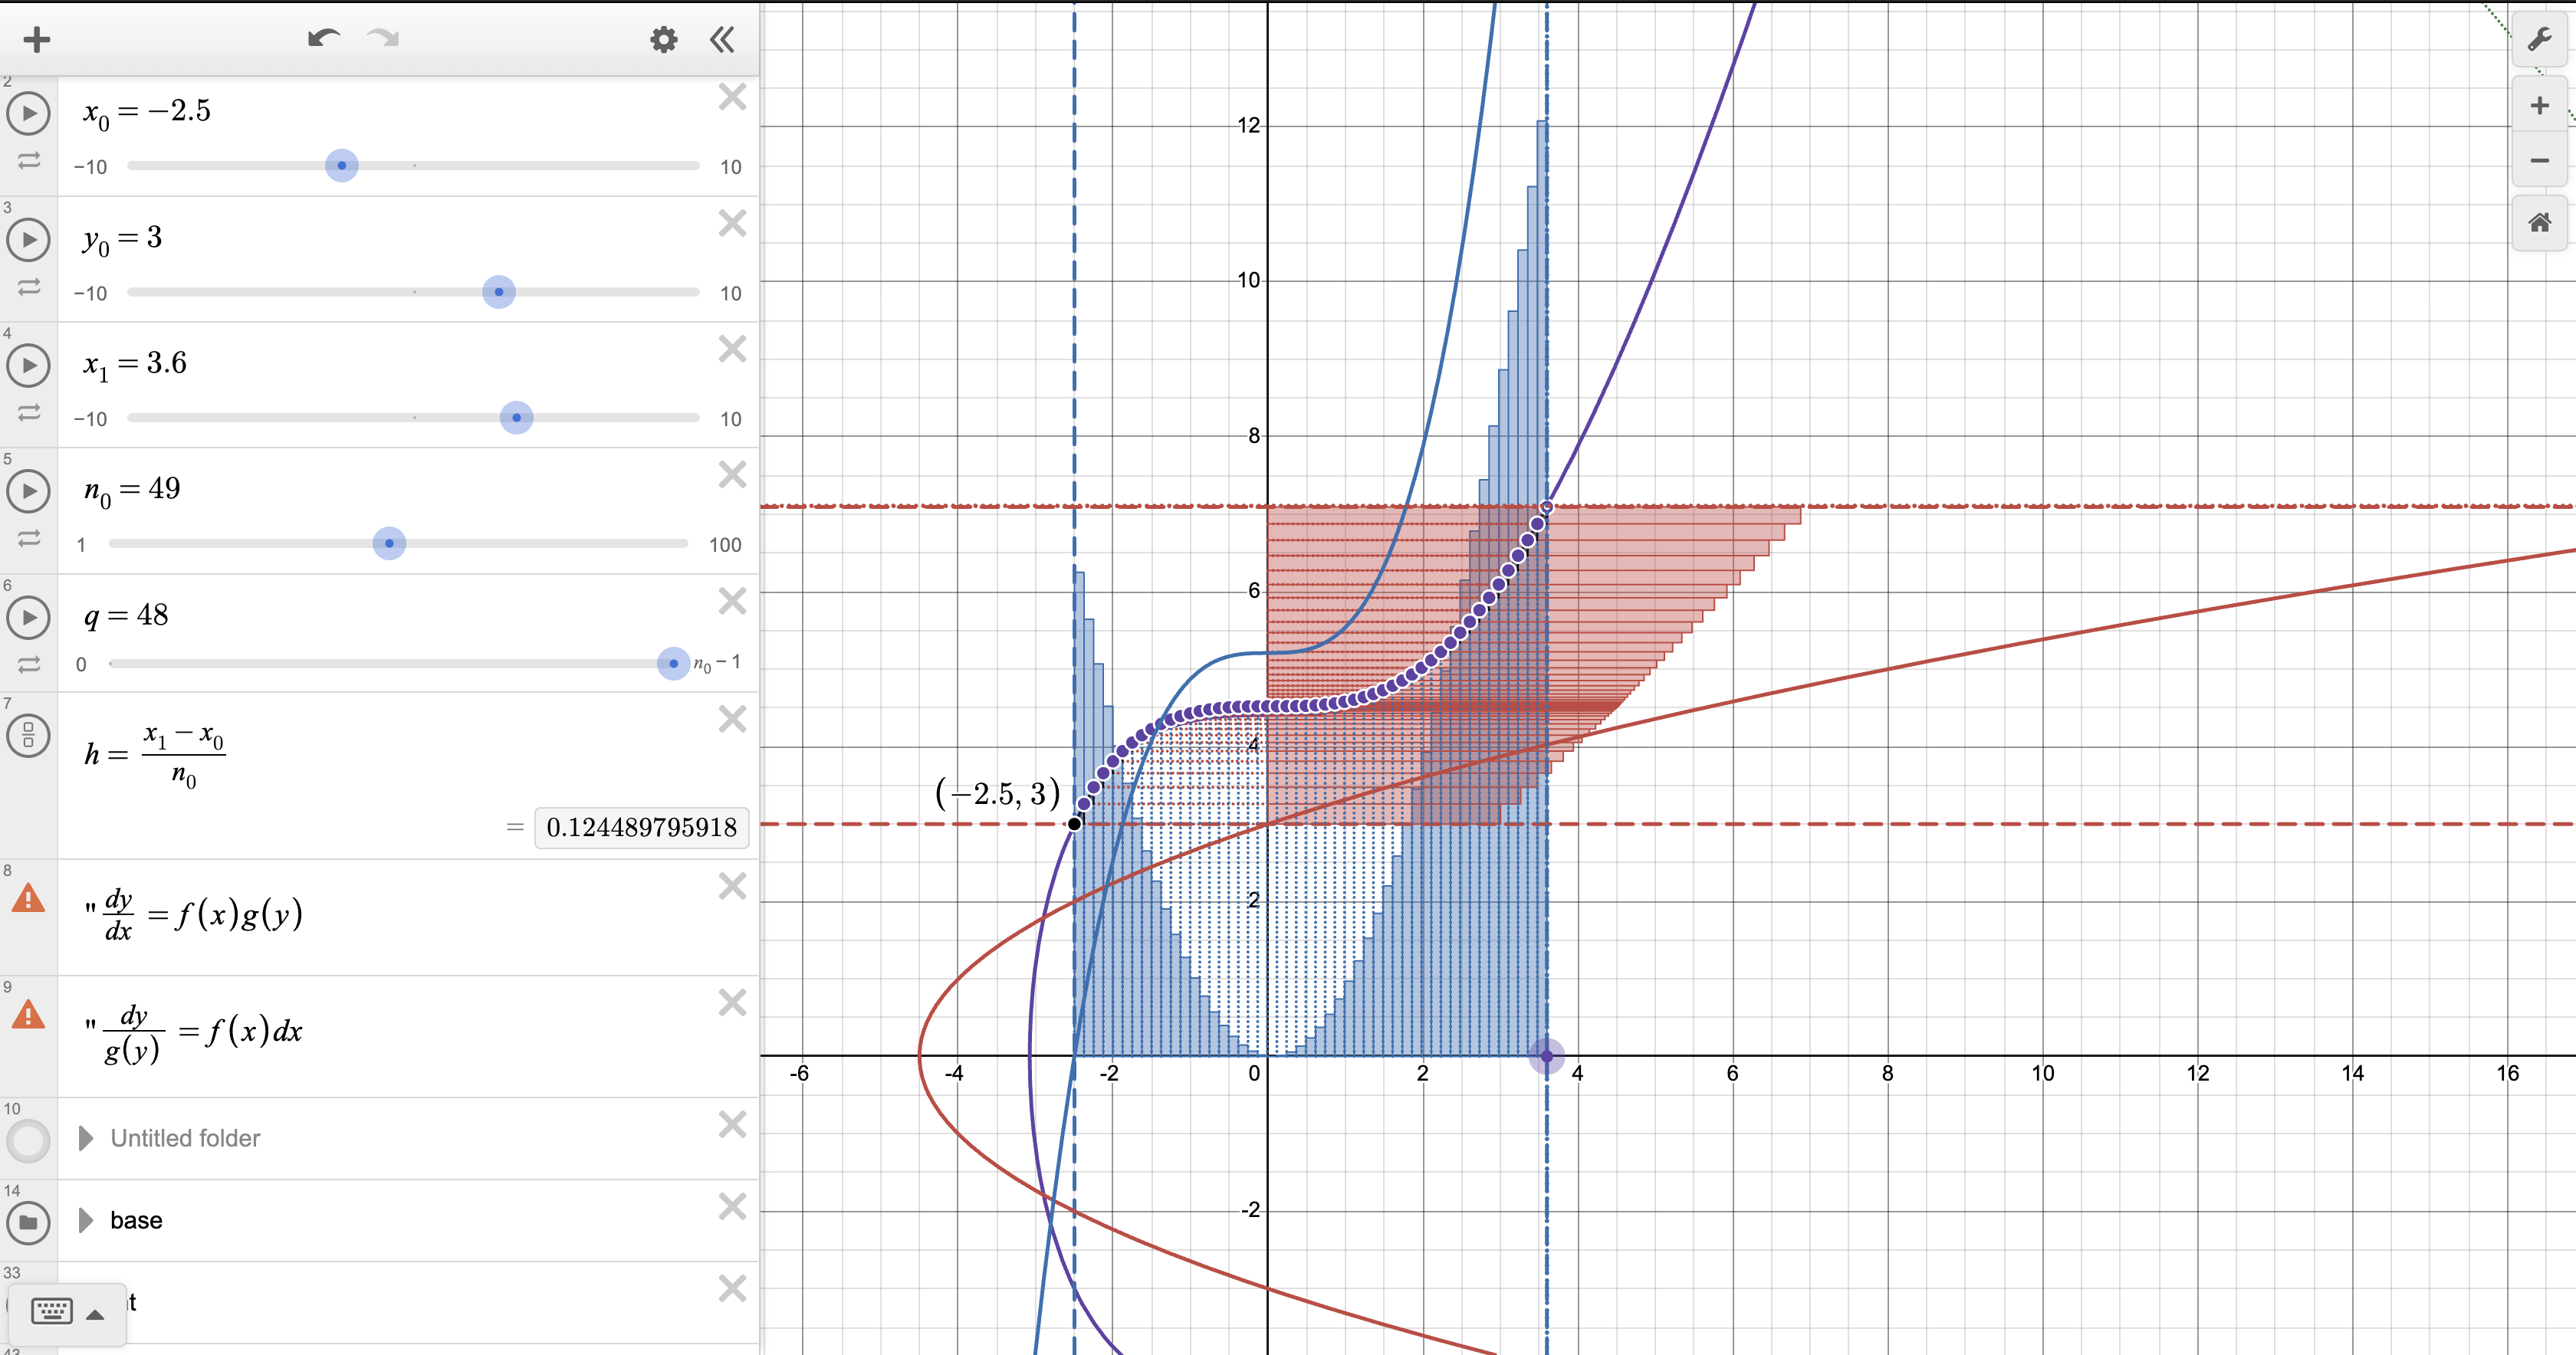Play animation for x1 slider
The width and height of the screenshot is (2576, 1355).
[x=29, y=366]
